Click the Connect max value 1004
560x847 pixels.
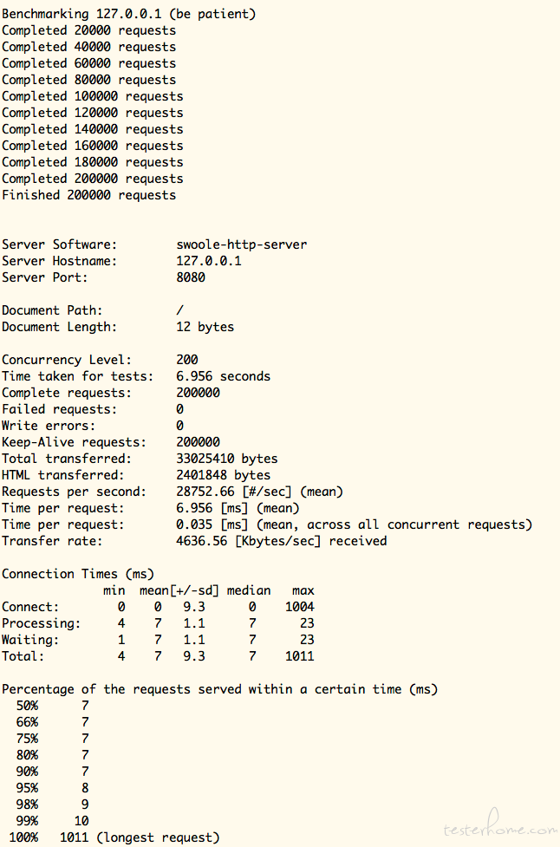point(300,607)
